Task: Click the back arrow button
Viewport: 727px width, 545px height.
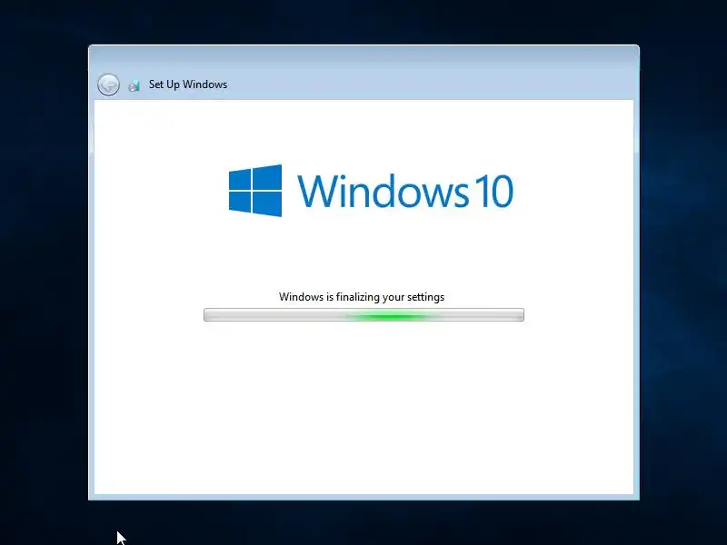Action: [108, 84]
